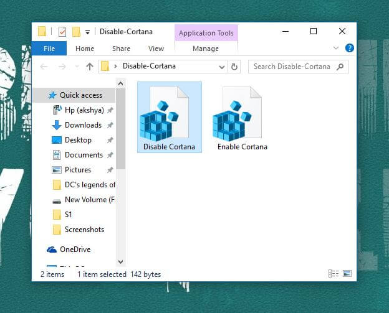Maximize the Disable-Cortana window
Screen dimensions: 389x313
click(x=314, y=32)
